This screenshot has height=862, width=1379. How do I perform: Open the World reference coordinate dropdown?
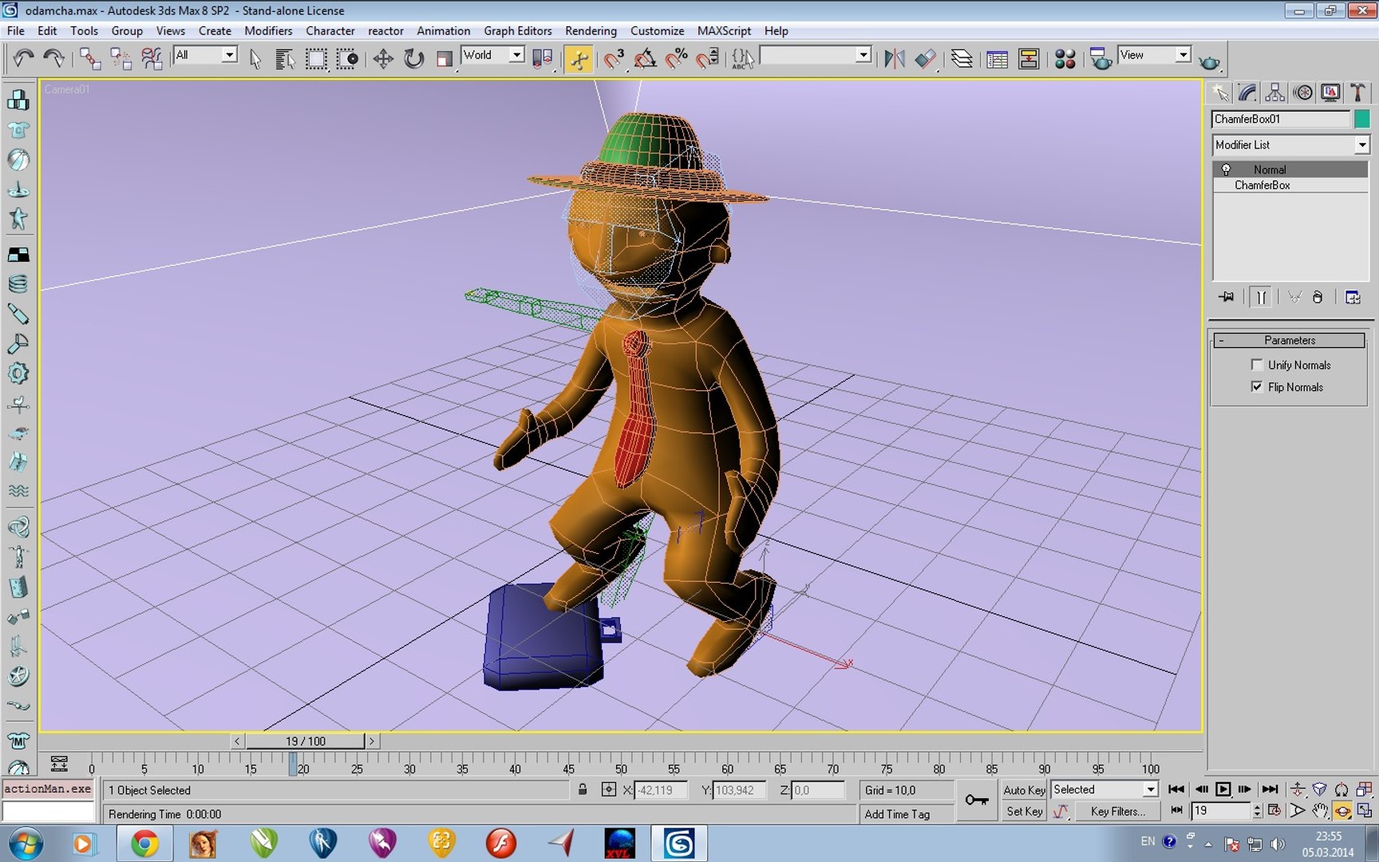tap(492, 55)
